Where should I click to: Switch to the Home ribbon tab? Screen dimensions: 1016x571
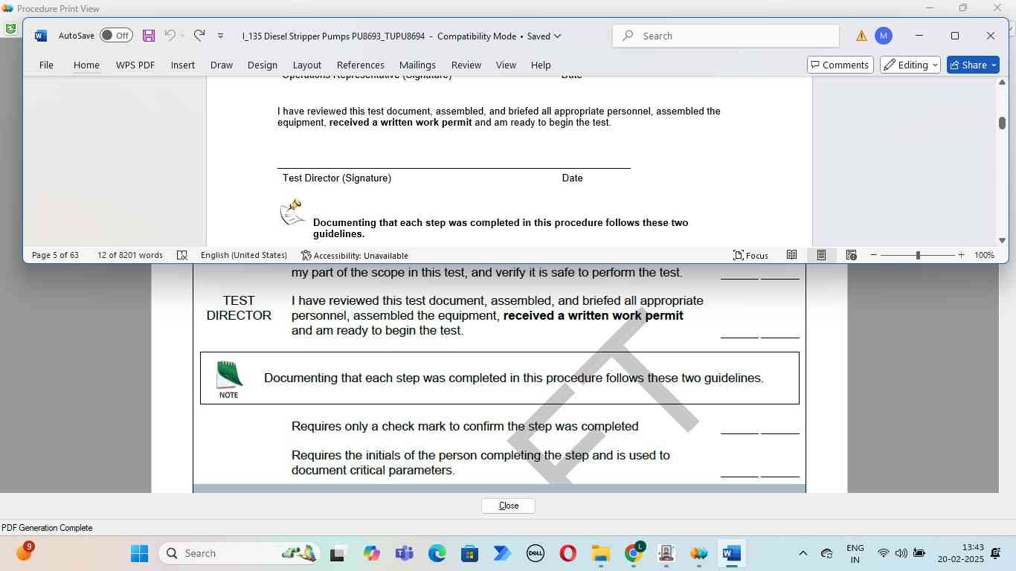pyautogui.click(x=86, y=65)
